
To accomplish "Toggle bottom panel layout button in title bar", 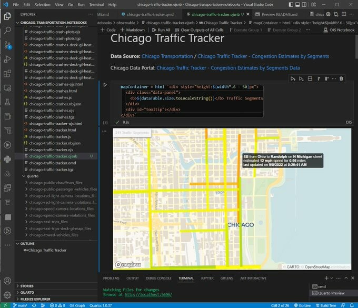I will click(x=297, y=5).
